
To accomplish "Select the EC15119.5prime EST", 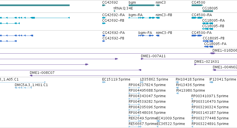I will 104,82.
